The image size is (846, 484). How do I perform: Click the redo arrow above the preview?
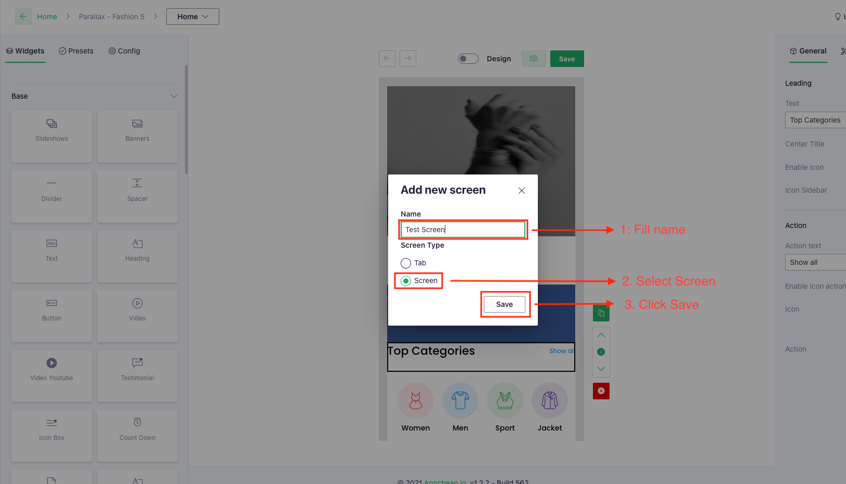408,58
